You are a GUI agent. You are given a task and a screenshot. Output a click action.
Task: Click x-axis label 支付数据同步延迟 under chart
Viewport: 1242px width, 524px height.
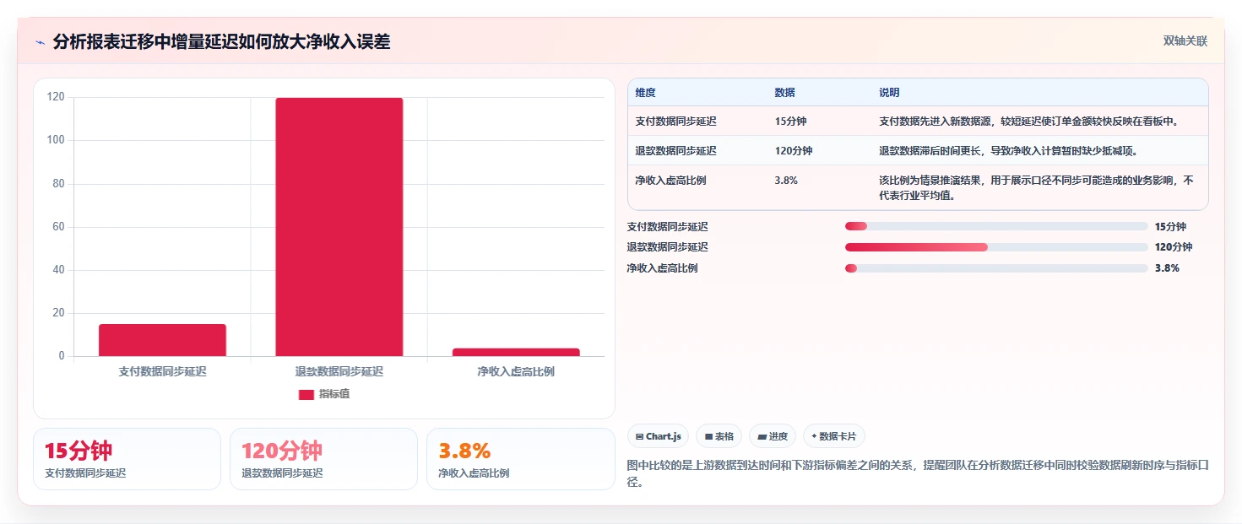pyautogui.click(x=162, y=371)
